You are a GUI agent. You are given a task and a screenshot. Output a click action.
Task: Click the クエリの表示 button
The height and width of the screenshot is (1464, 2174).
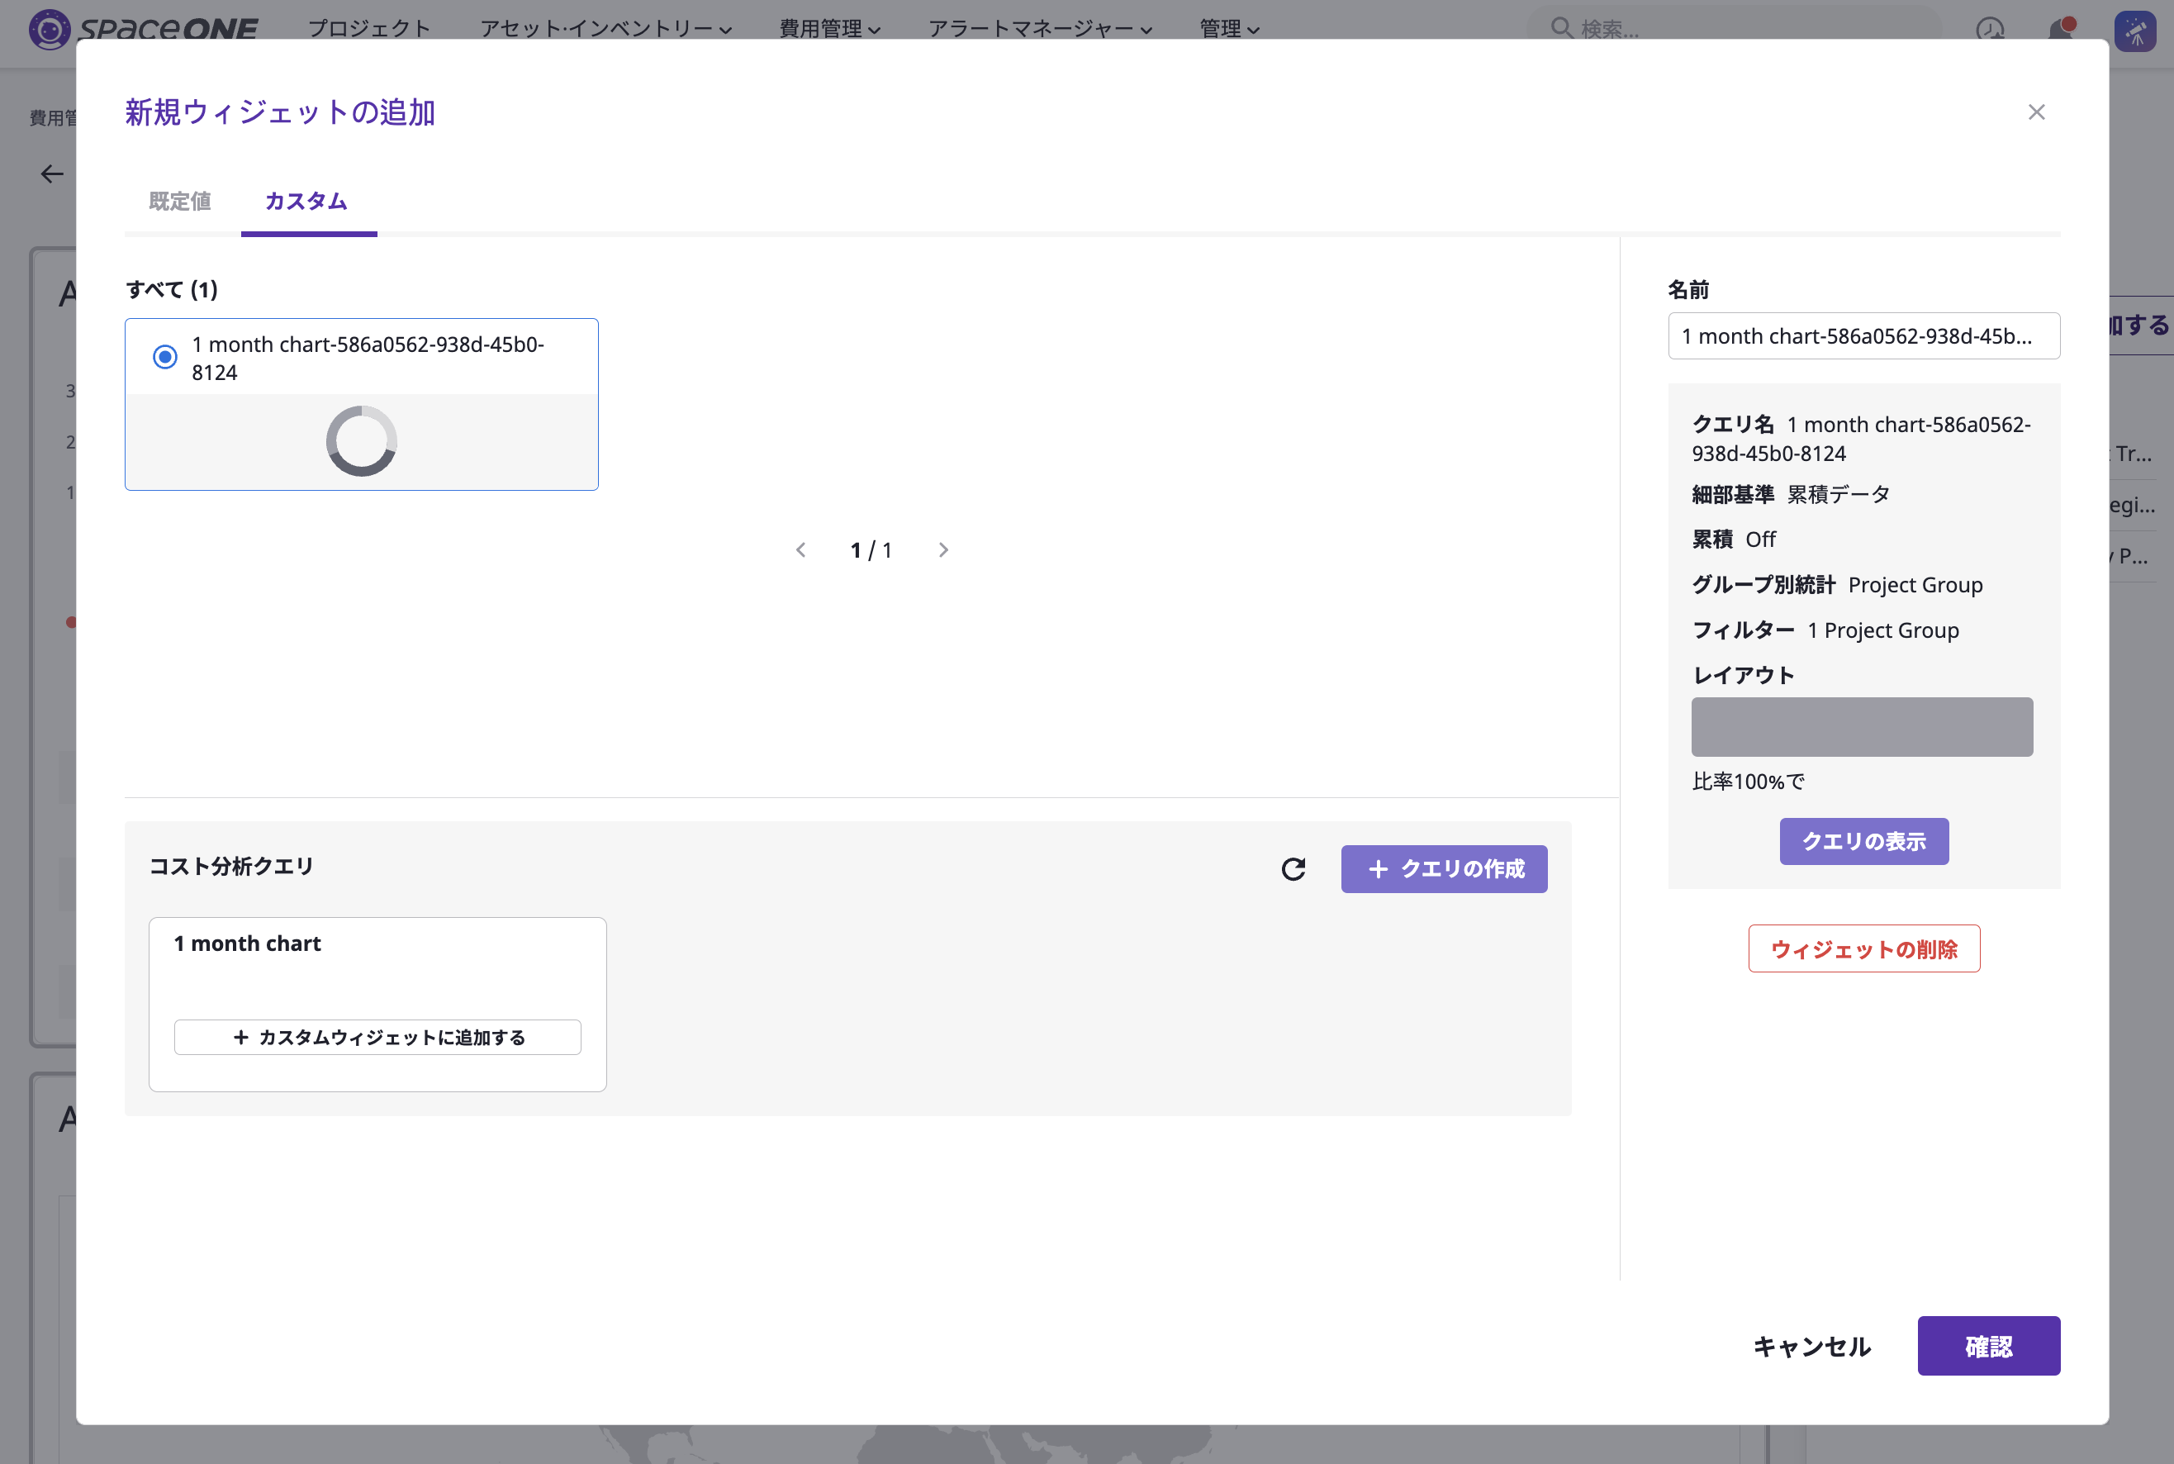[1863, 841]
